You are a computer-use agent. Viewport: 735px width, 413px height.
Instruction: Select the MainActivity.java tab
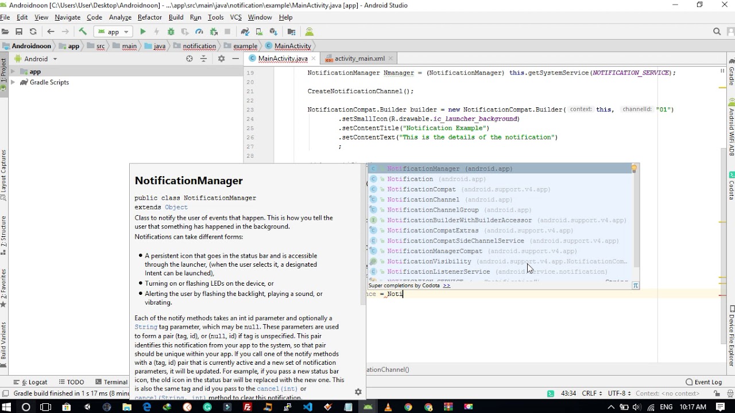283,59
